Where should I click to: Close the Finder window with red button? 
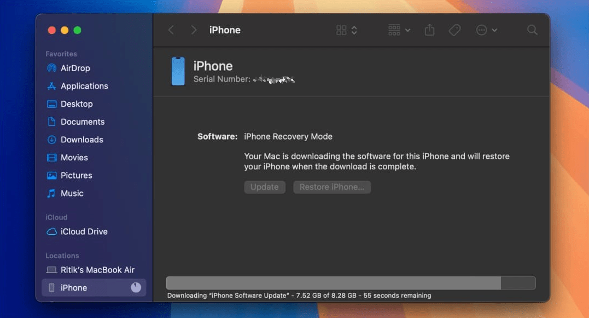coord(52,30)
